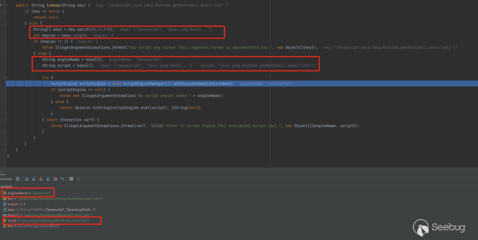Click SPLIT_STR constant in key.split call
The height and width of the screenshot is (240, 478).
[101, 29]
